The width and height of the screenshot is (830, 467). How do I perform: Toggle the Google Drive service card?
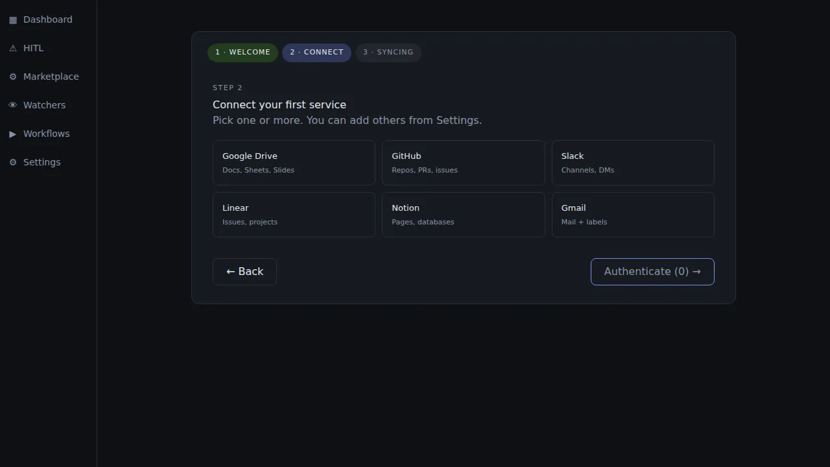click(294, 163)
